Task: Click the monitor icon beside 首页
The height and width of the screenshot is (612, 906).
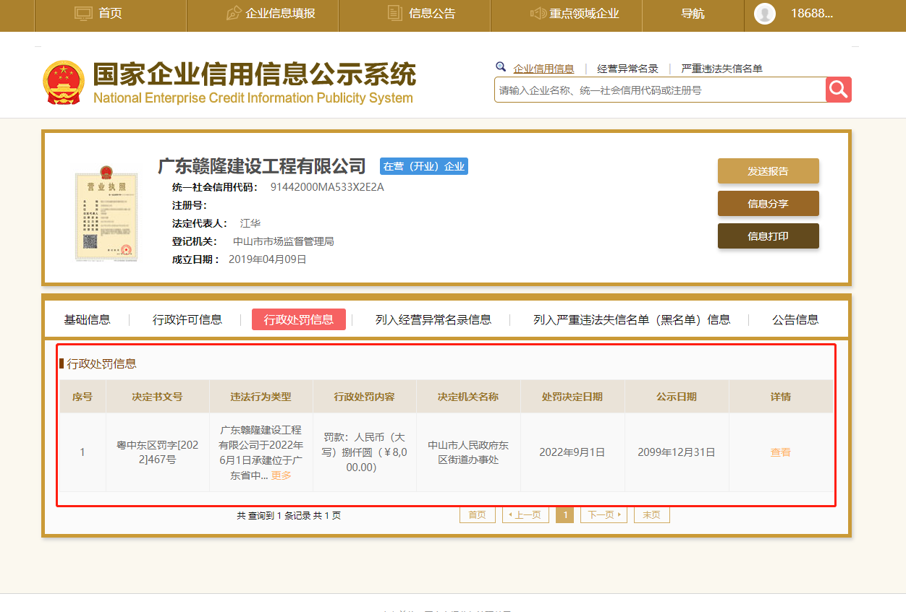Action: [84, 13]
